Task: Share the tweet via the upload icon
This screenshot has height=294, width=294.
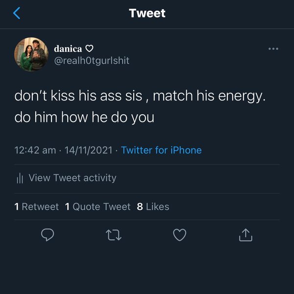Action: pos(245,236)
